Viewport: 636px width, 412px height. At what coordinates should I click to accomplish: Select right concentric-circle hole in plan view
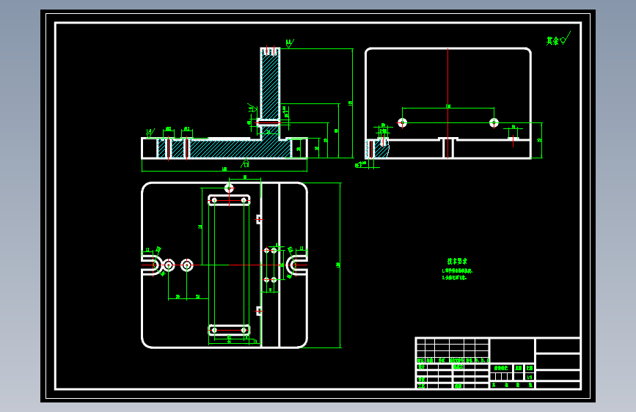pos(186,265)
